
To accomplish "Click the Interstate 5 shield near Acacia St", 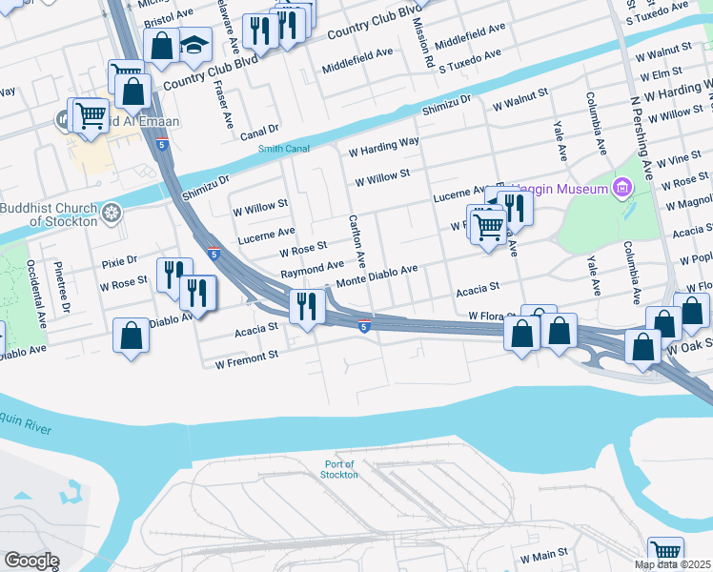I will 364,326.
